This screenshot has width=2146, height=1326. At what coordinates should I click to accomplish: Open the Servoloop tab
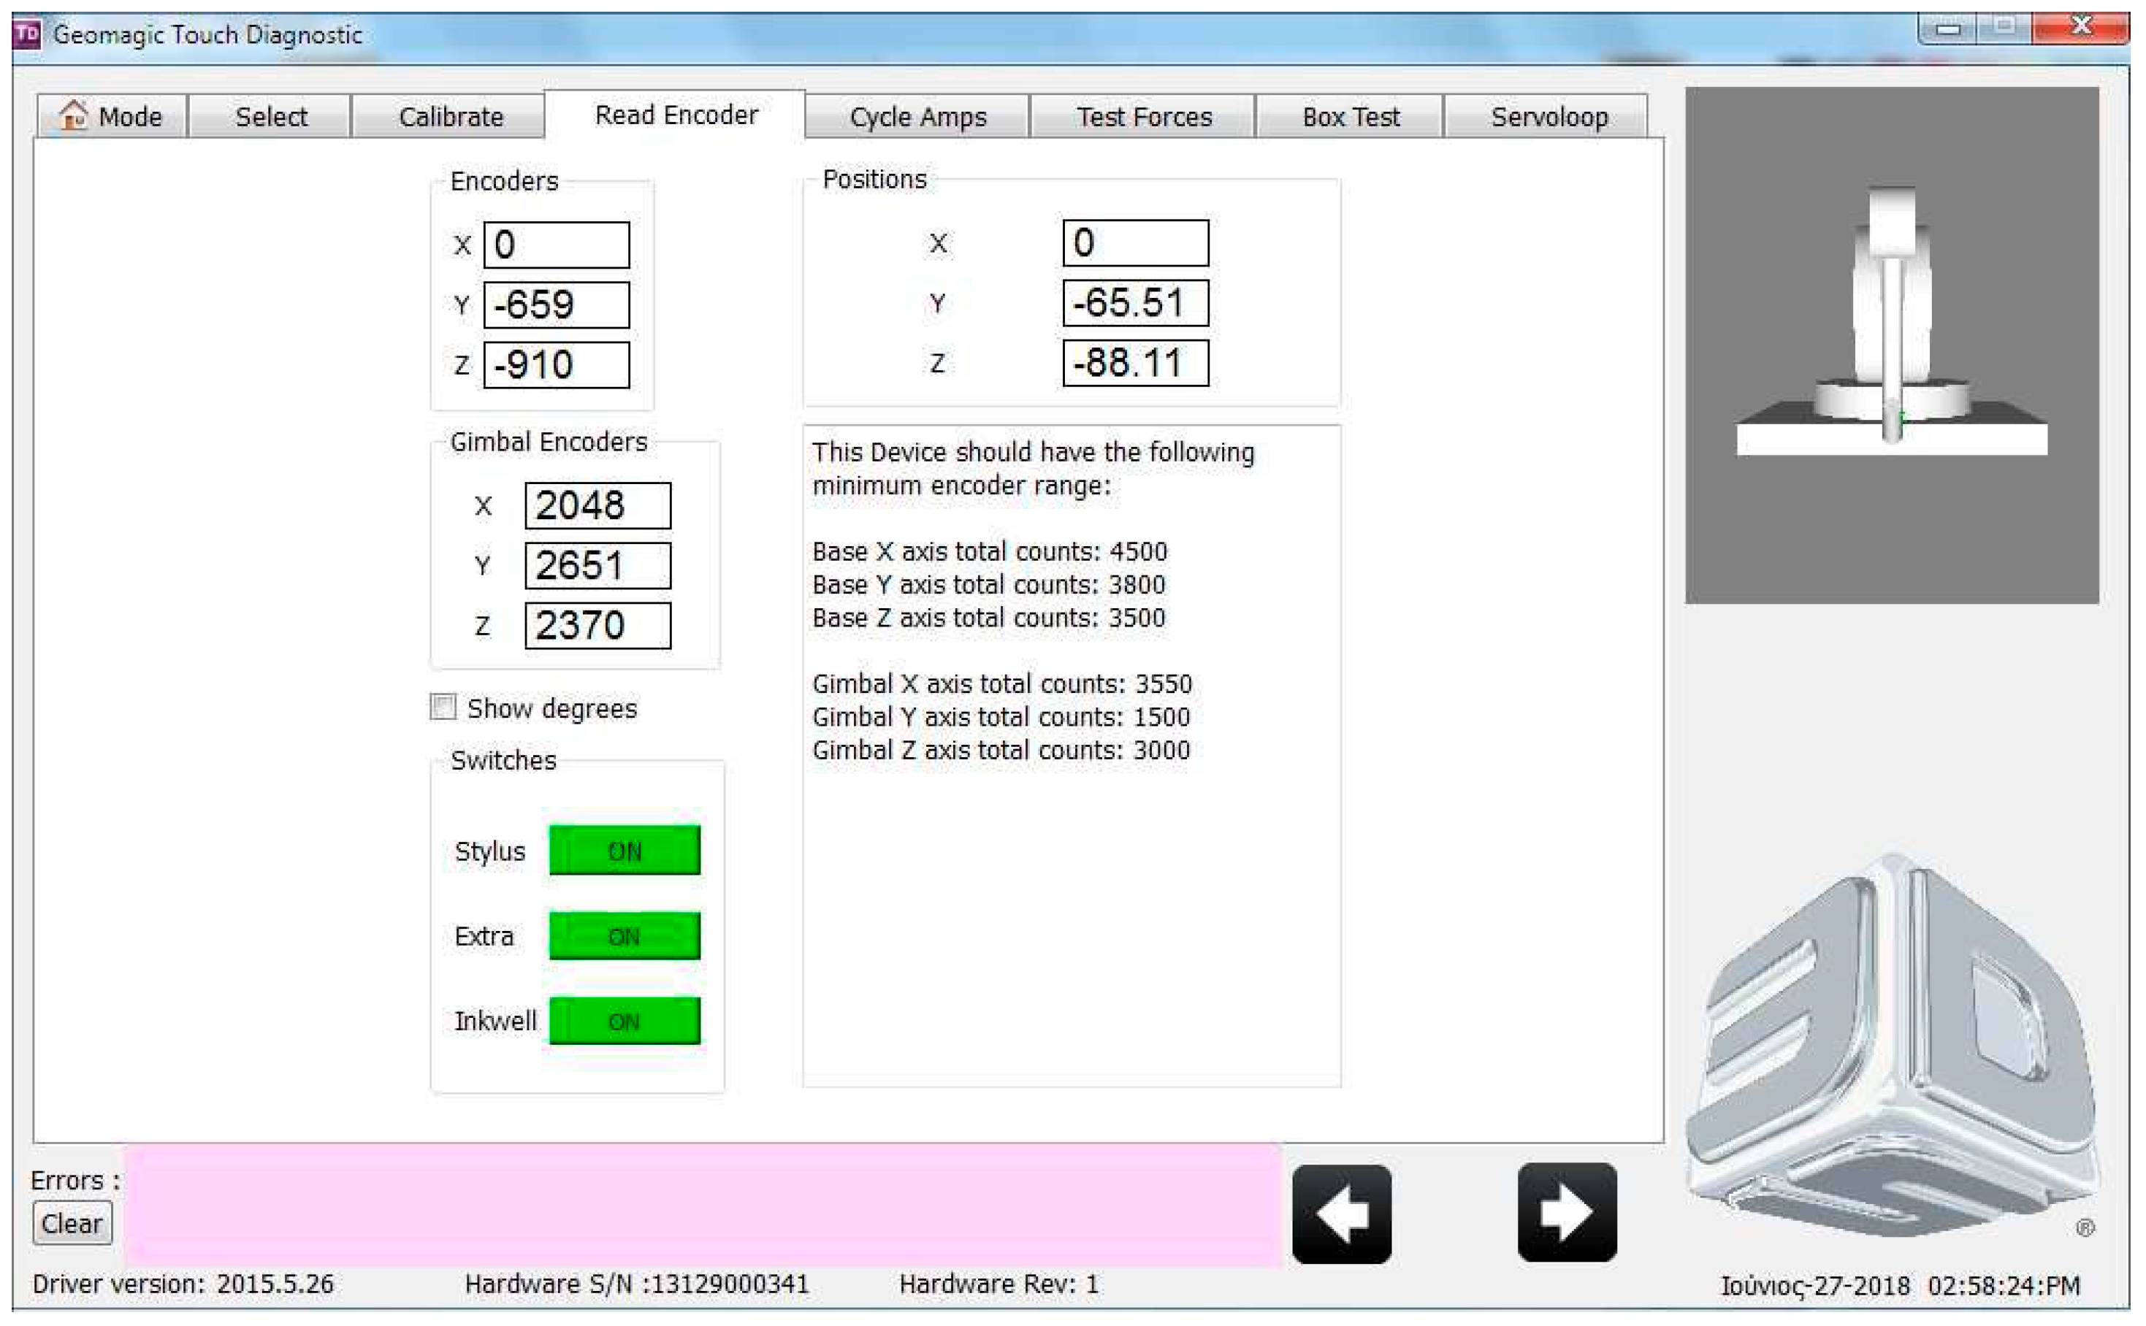1549,117
